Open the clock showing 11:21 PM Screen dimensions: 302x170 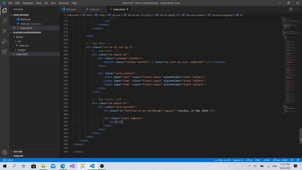pos(285,166)
